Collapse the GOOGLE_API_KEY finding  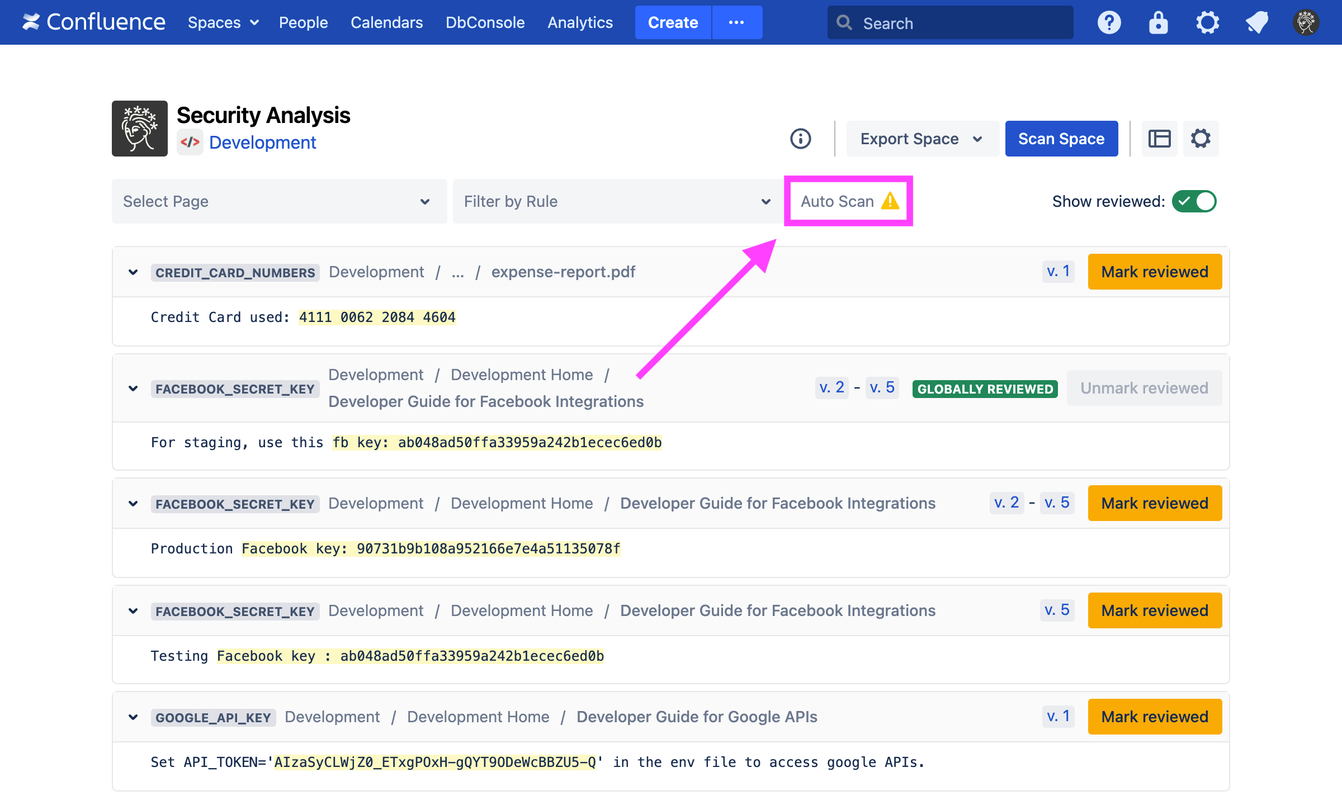(133, 717)
